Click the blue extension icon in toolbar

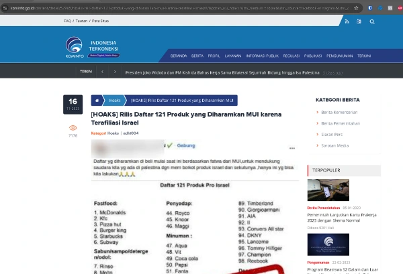(x=380, y=8)
